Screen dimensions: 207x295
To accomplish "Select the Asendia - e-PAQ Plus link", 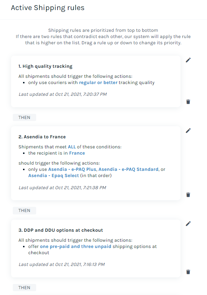I will [72, 169].
